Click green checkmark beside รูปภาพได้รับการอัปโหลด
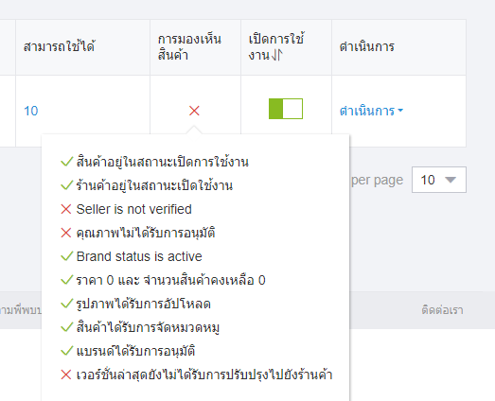Screen dimensions: 495x401 pyautogui.click(x=66, y=304)
